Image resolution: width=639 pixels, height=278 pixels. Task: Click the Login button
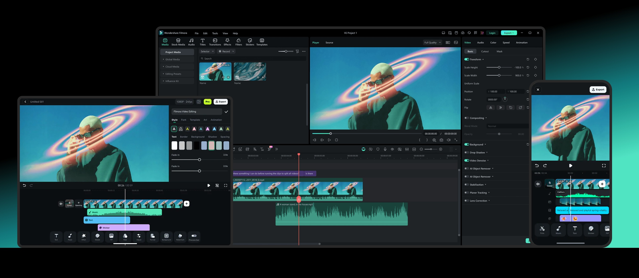492,33
